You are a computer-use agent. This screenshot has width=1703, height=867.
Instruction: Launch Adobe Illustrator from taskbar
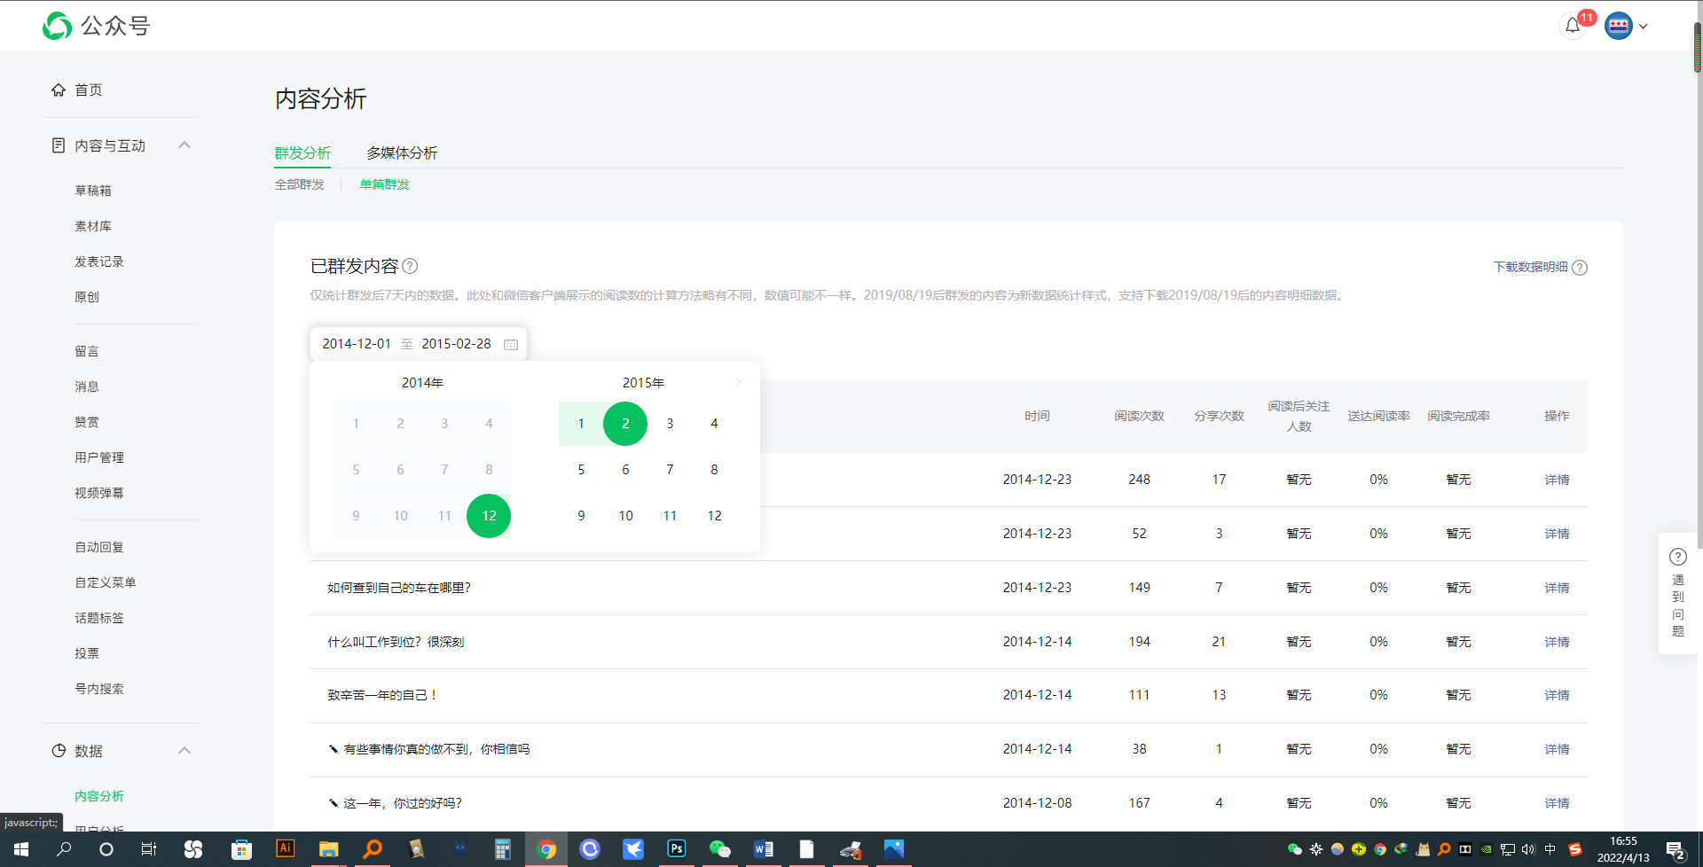point(285,849)
